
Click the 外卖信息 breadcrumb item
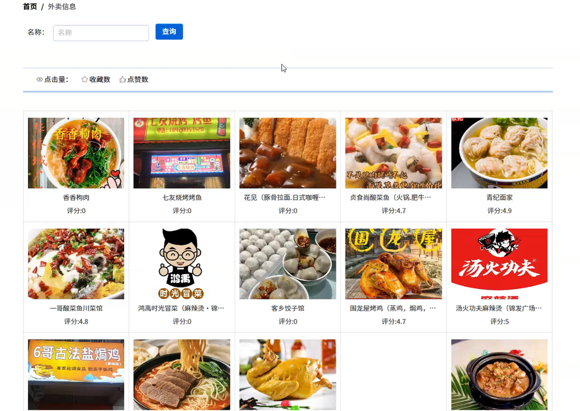[x=62, y=7]
